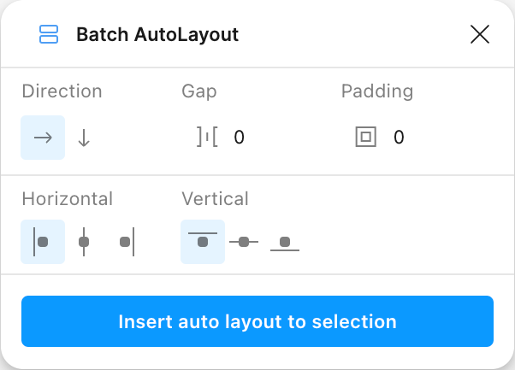
Task: Set Horizontal alignment to left
Action: point(43,242)
